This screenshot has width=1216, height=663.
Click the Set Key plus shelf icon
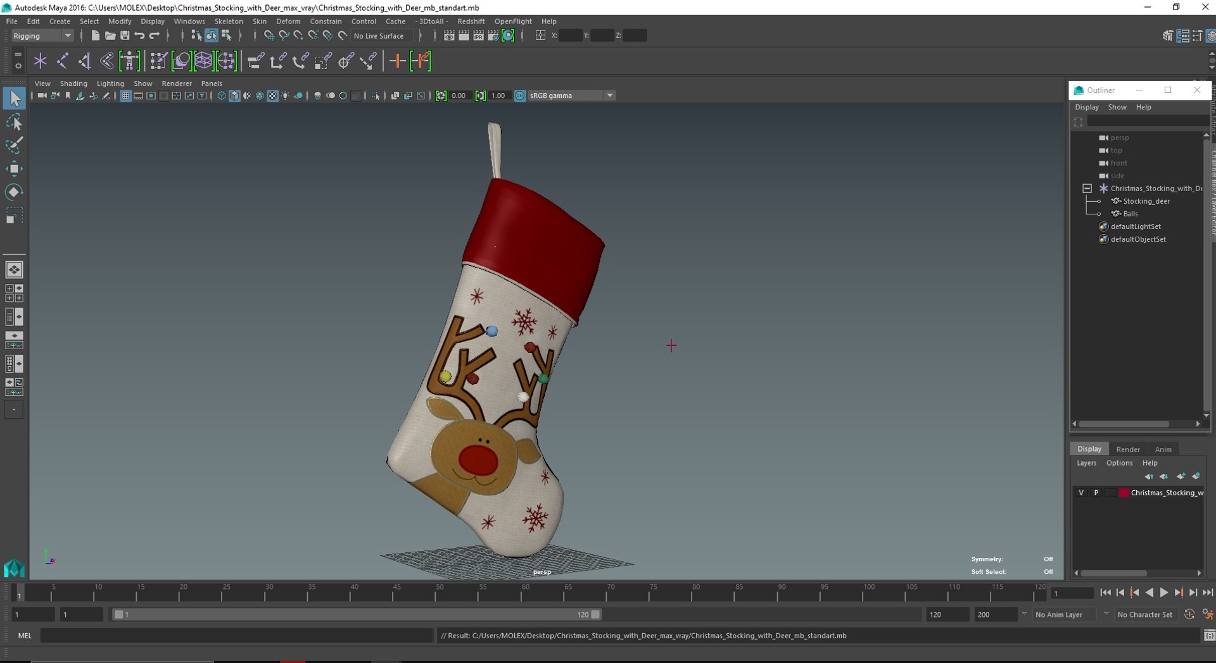397,61
